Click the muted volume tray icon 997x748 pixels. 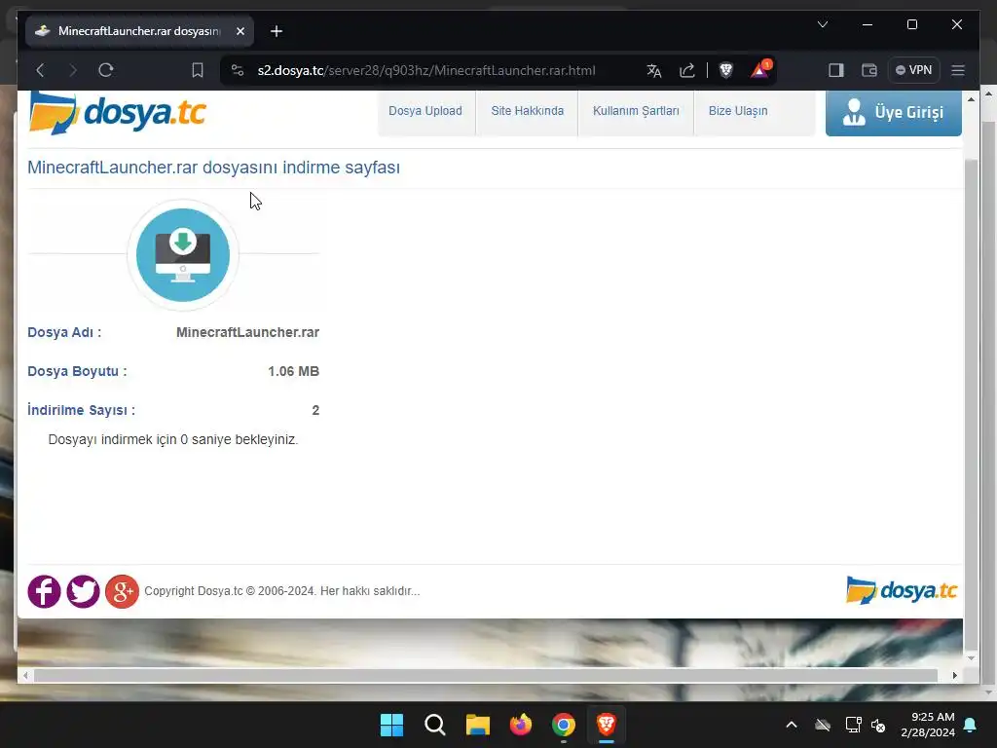(879, 725)
